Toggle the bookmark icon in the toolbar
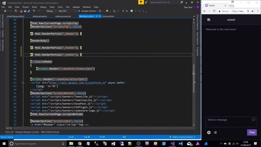The height and width of the screenshot is (147, 261). 131,11
